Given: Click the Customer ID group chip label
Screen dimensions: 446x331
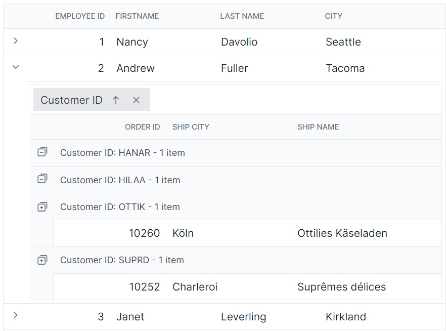Looking at the screenshot, I should point(71,100).
